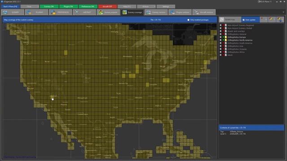287x161 pixels.
Task: Open the SCENERY tab icon
Action: pyautogui.click(x=5, y=12)
